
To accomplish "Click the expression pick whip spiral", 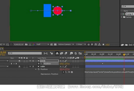I will (x=69, y=72).
